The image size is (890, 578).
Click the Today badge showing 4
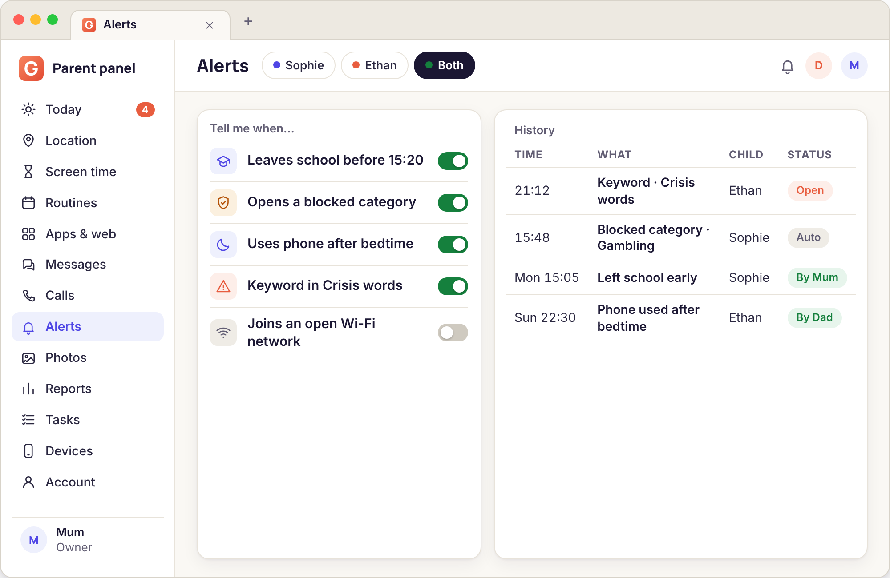tap(146, 110)
